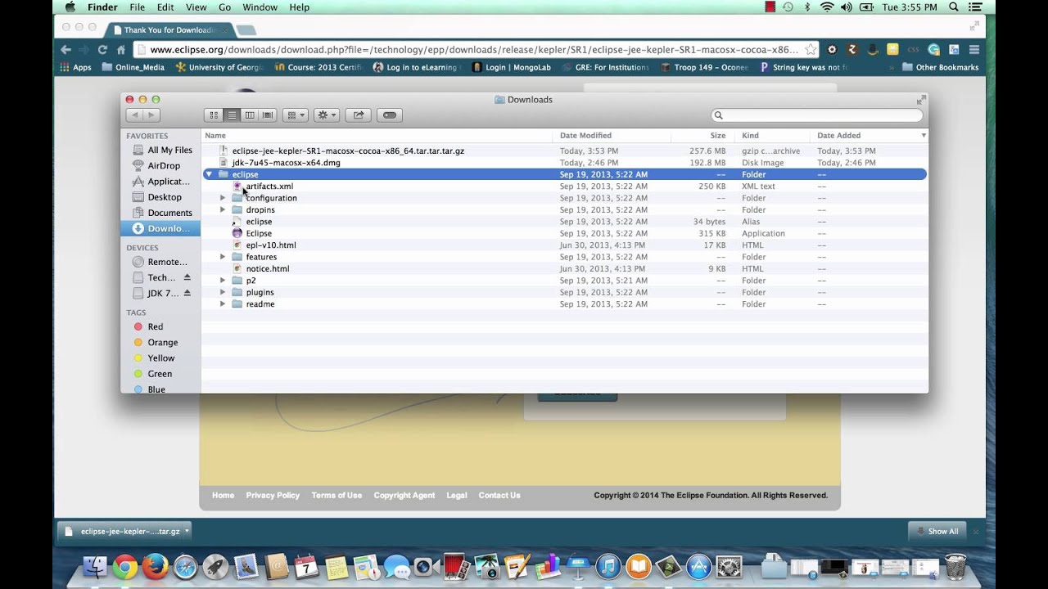The image size is (1048, 589).
Task: Switch Finder to Cover Flow view
Action: tap(267, 115)
